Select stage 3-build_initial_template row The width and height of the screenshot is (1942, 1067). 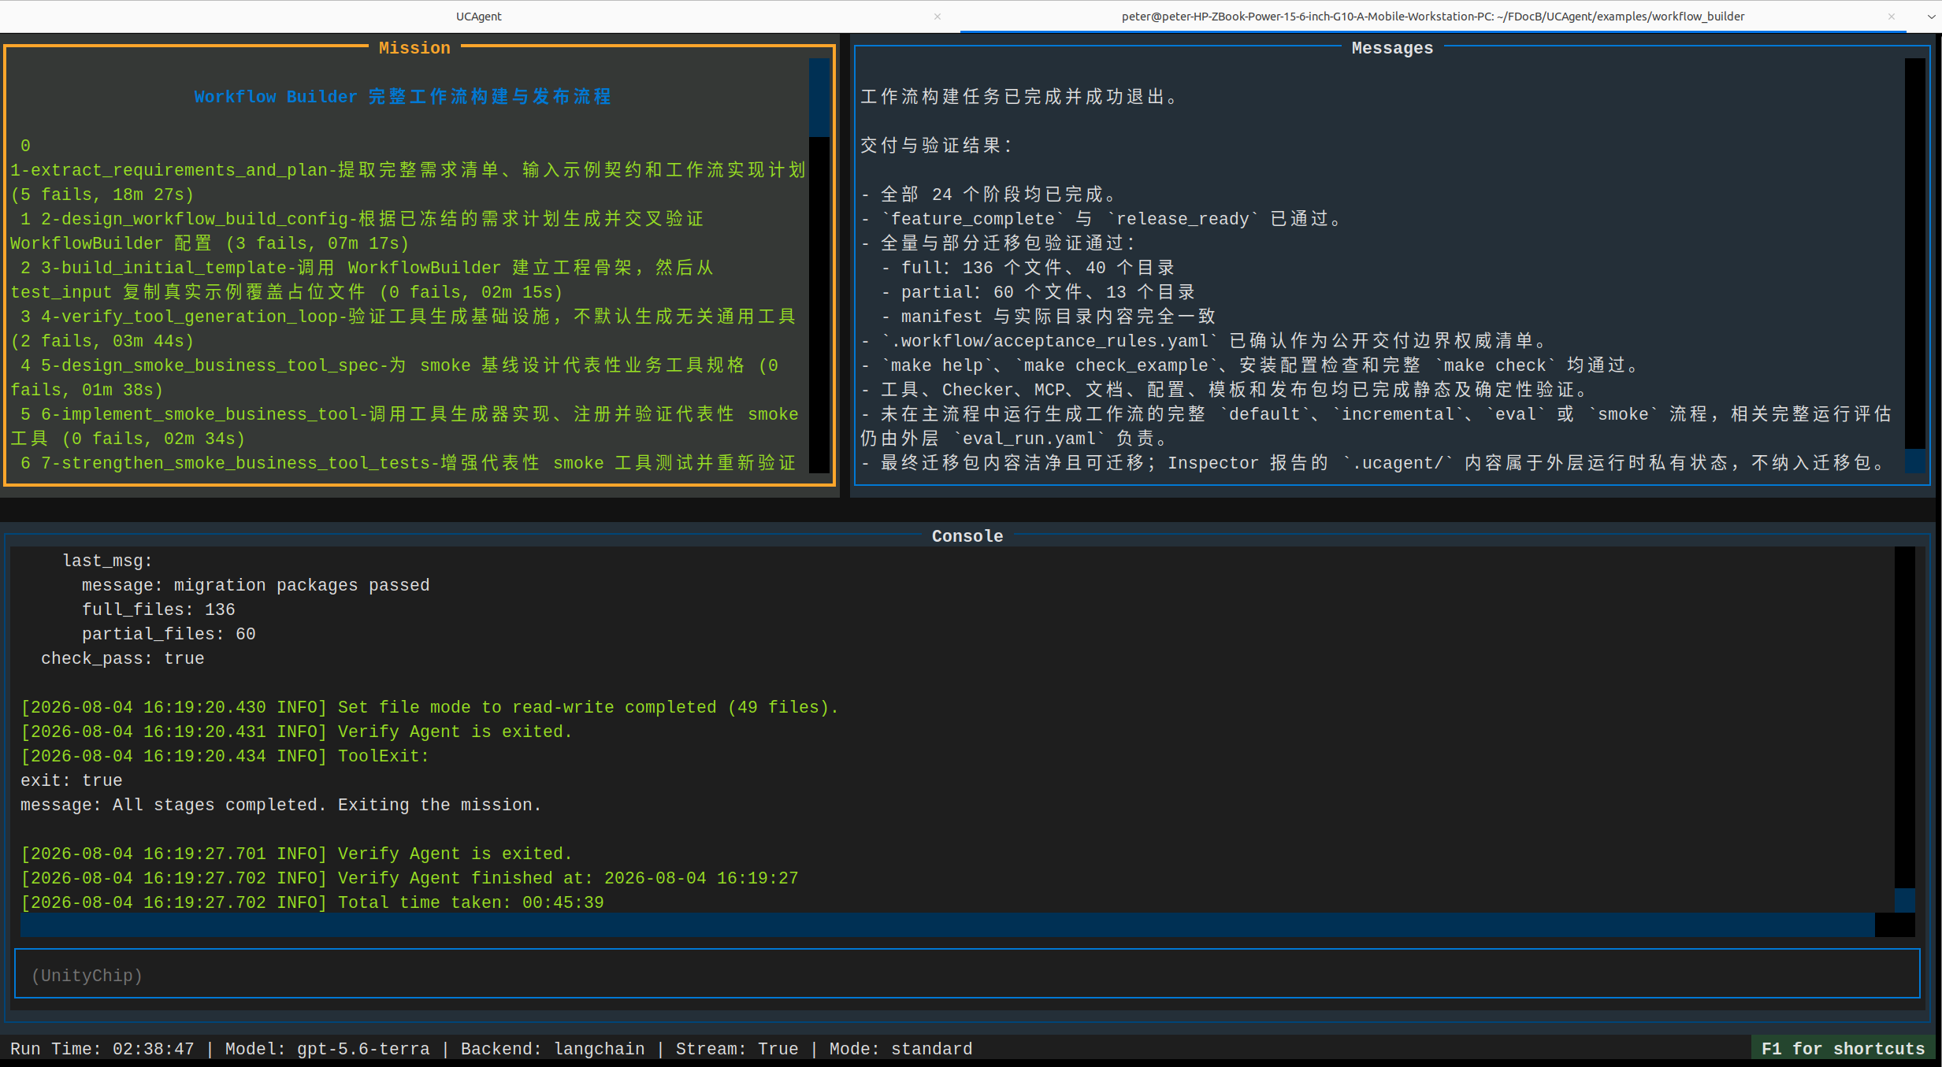pyautogui.click(x=362, y=280)
